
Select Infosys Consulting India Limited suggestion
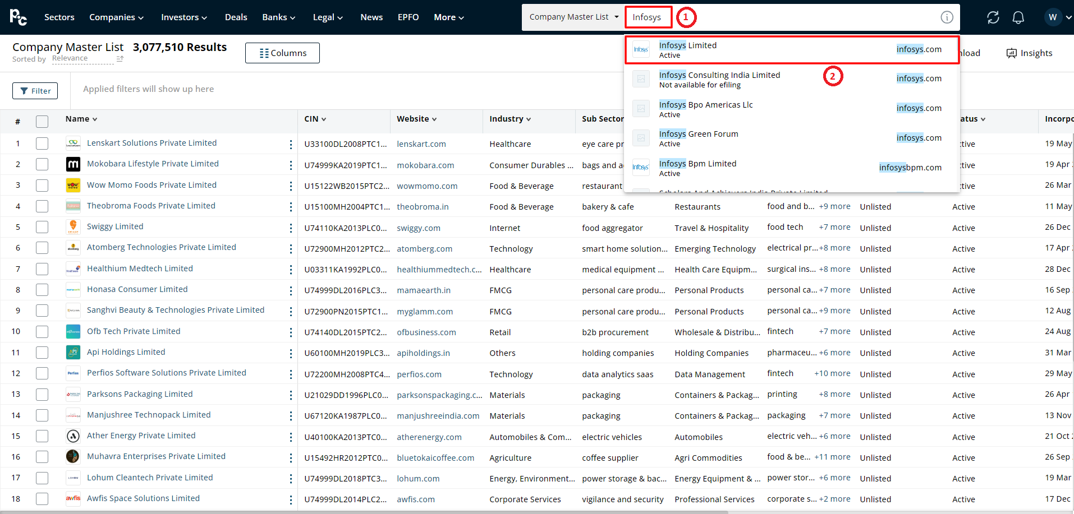[792, 80]
